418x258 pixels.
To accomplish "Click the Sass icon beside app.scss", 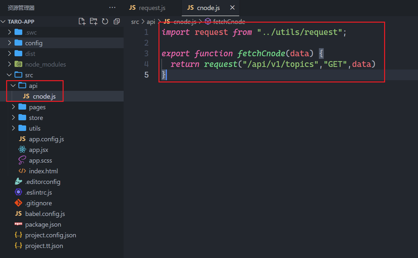I will coord(22,160).
